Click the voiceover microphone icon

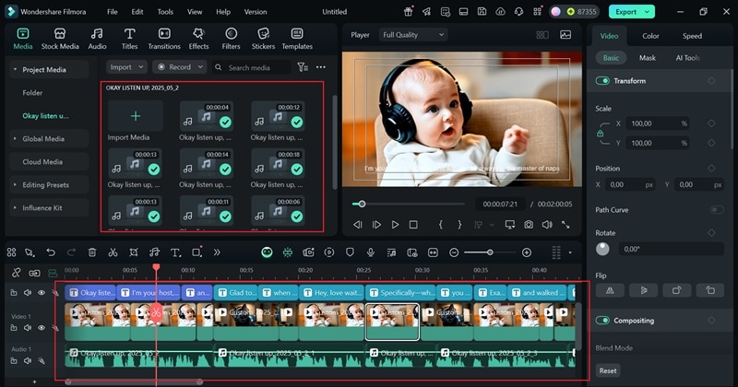[371, 252]
